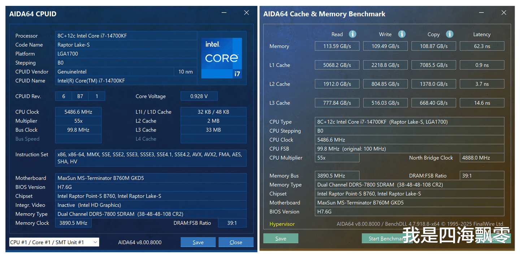
Task: Click the L1 Cache Copy value 7085.5 GB/s
Action: click(434, 65)
